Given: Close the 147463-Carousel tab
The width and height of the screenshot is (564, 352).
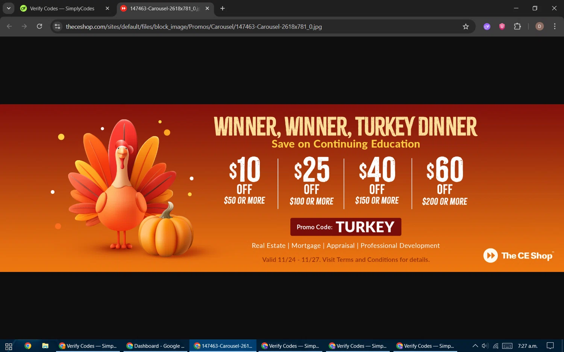Looking at the screenshot, I should click(x=207, y=8).
